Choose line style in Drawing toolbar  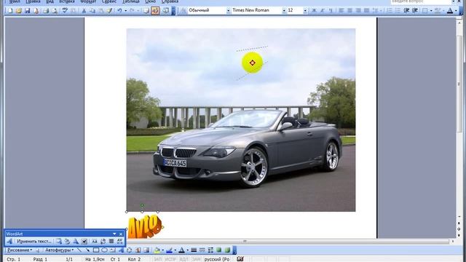click(x=194, y=250)
